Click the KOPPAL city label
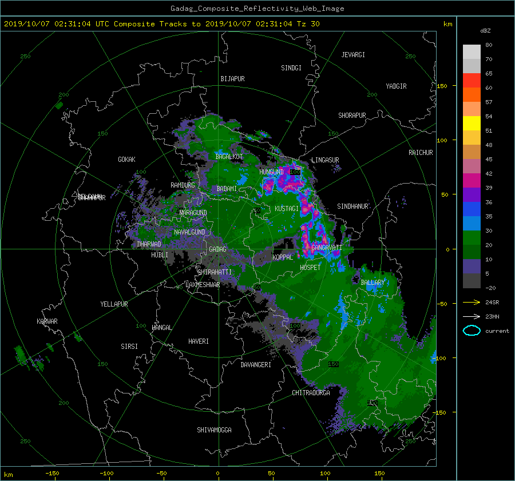 click(283, 257)
